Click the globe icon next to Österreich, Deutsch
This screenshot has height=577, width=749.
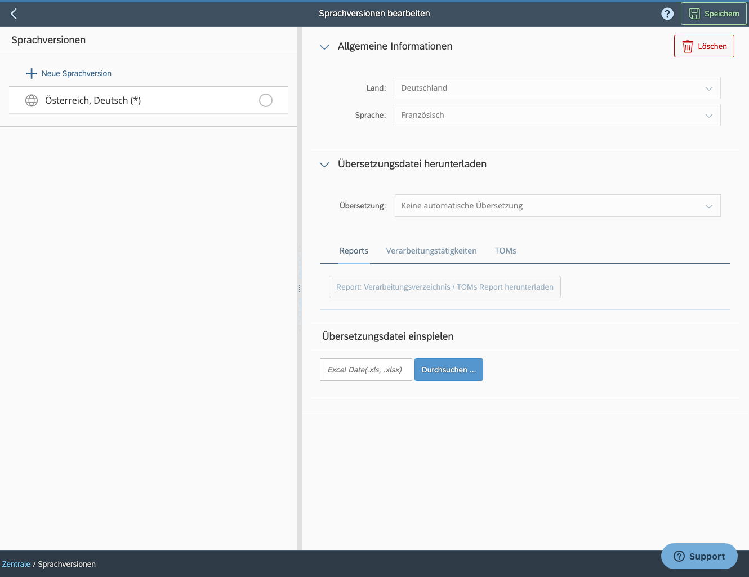(32, 100)
